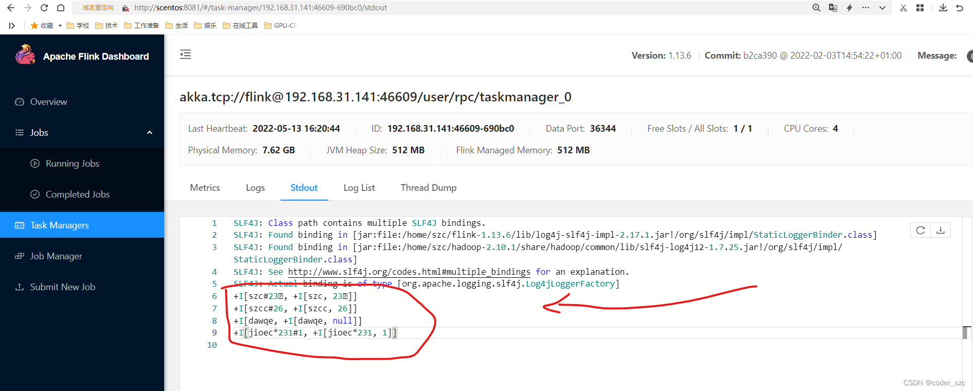Click the taskmanager_0 akka address heading
Viewport: 973px width, 391px height.
click(x=376, y=97)
